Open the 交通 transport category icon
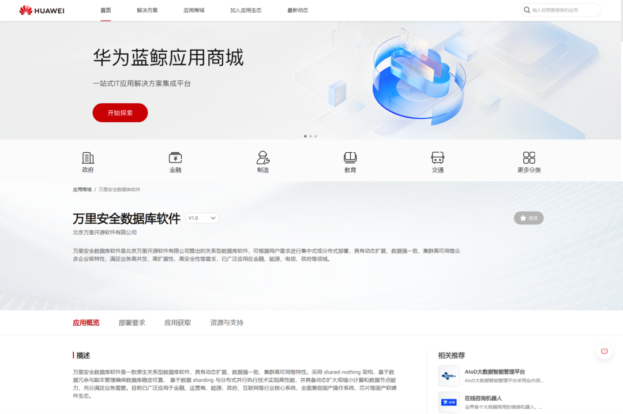623x414 pixels. (x=437, y=158)
